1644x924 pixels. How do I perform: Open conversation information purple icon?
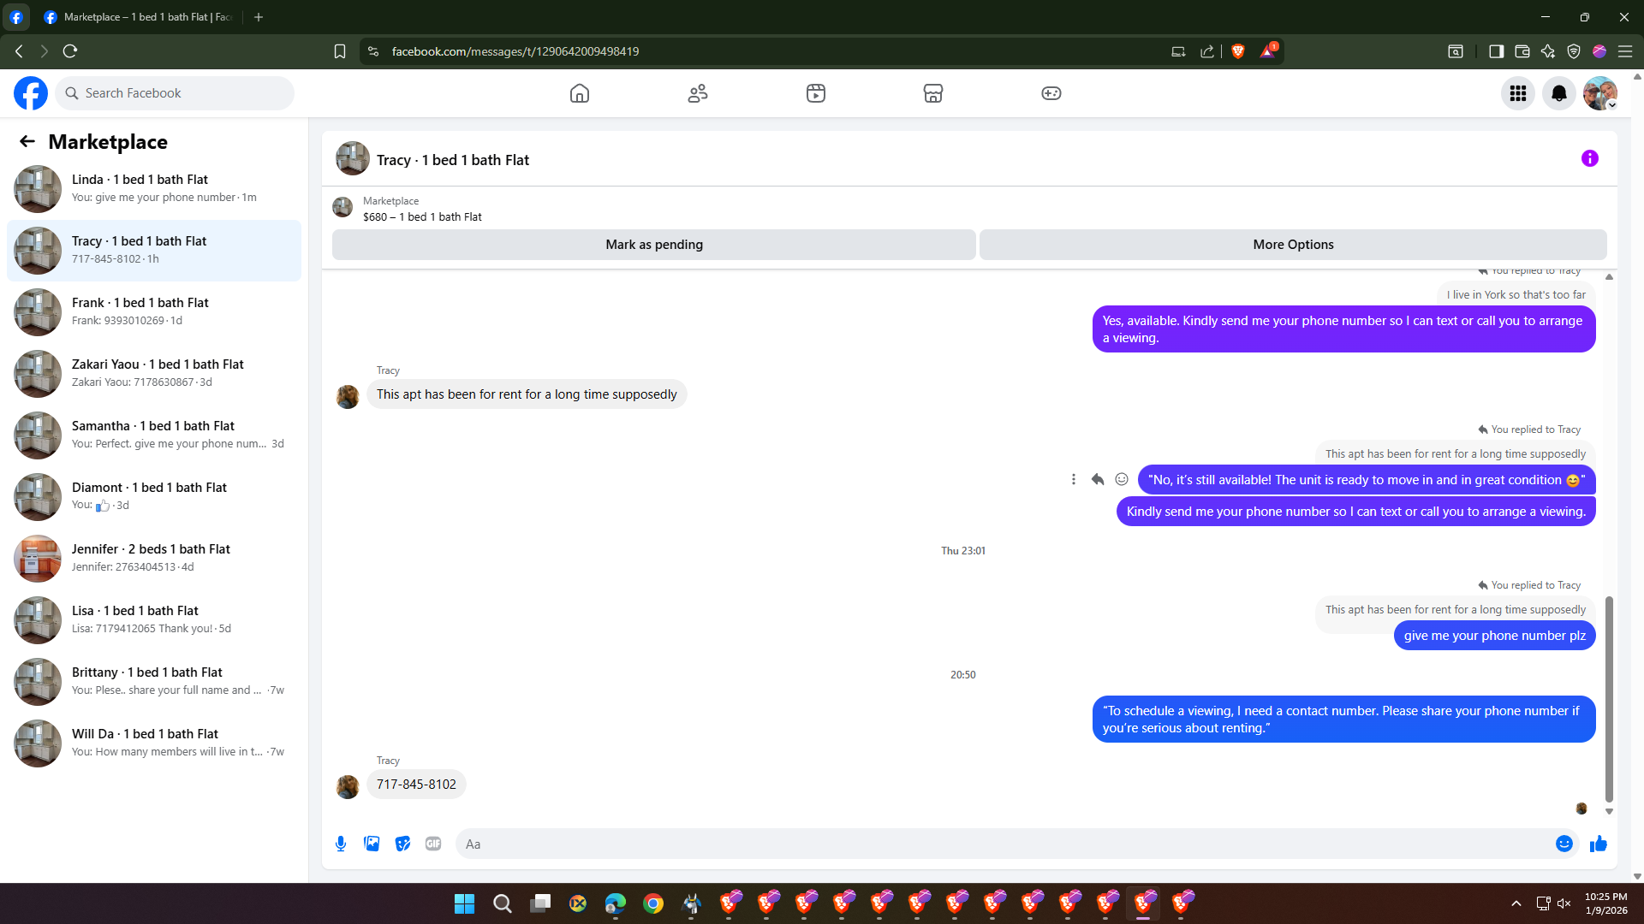point(1589,158)
